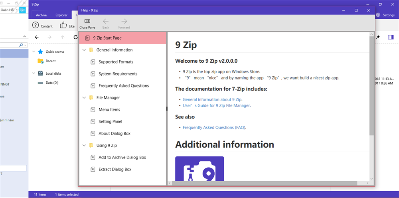Click the Supported Formats document icon
The width and height of the screenshot is (399, 198).
(93, 62)
